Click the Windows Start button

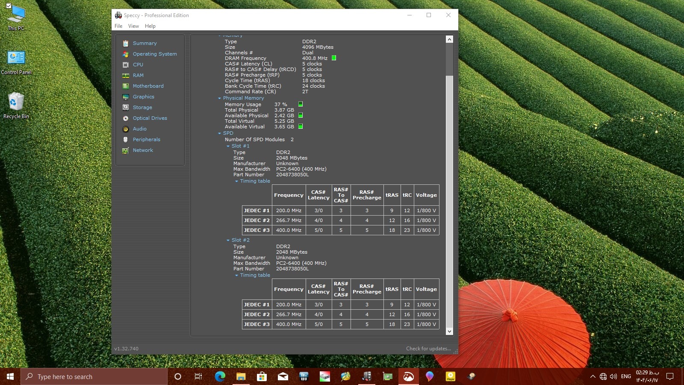pyautogui.click(x=10, y=376)
